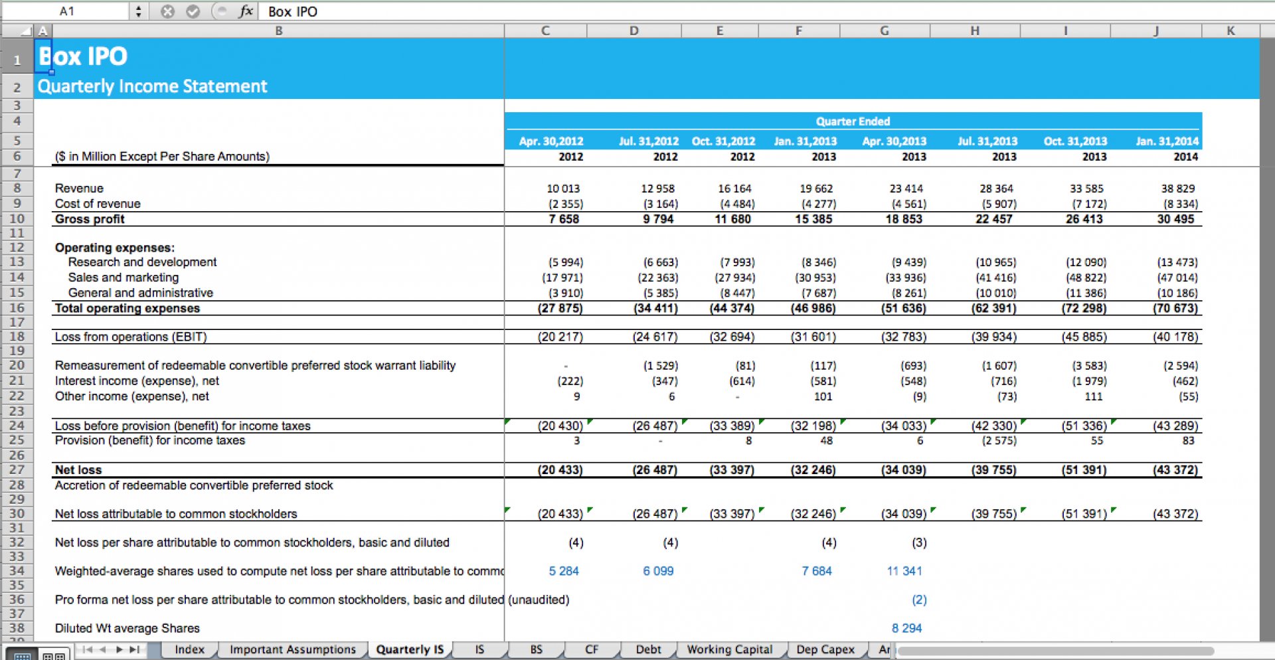Viewport: 1275px width, 660px height.
Task: Click the Gross profit label
Action: tap(90, 219)
